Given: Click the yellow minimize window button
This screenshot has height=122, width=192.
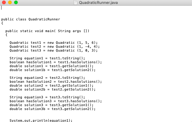Looking at the screenshot, I should [x=10, y=2].
